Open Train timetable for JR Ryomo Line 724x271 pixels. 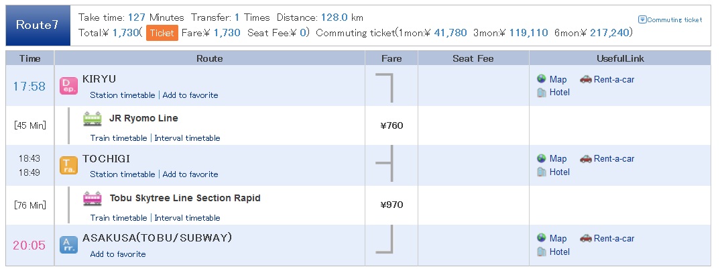click(119, 138)
